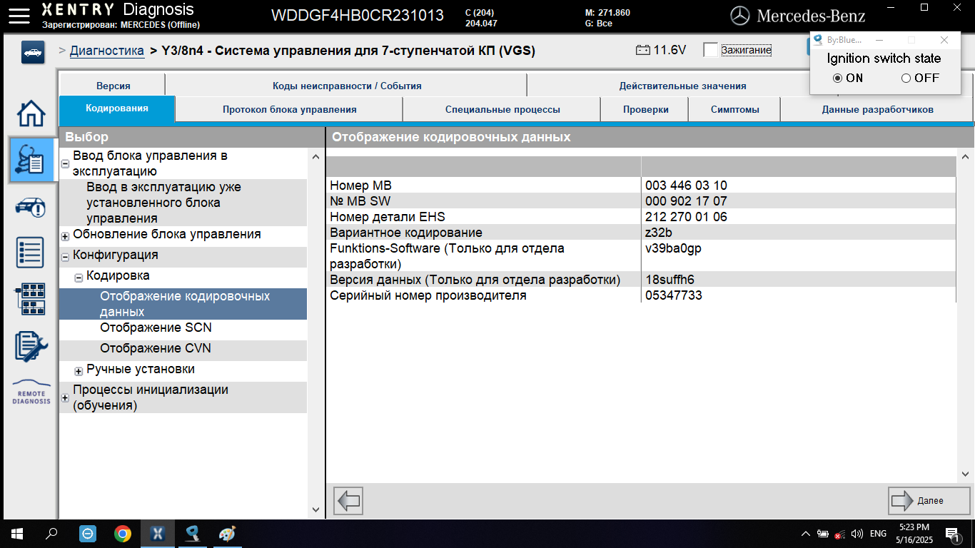
Task: Click the Funktions-Software value v39ba0gp
Action: [674, 248]
